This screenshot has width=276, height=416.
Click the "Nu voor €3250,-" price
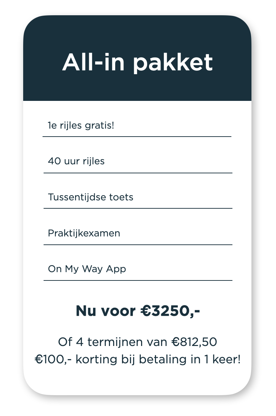(138, 311)
